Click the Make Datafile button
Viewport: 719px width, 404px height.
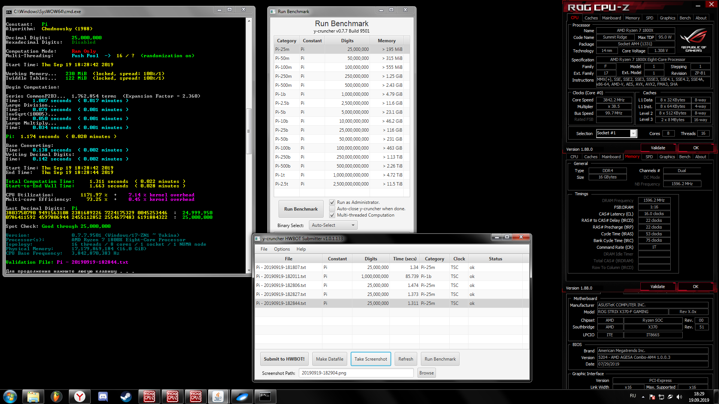pyautogui.click(x=330, y=359)
